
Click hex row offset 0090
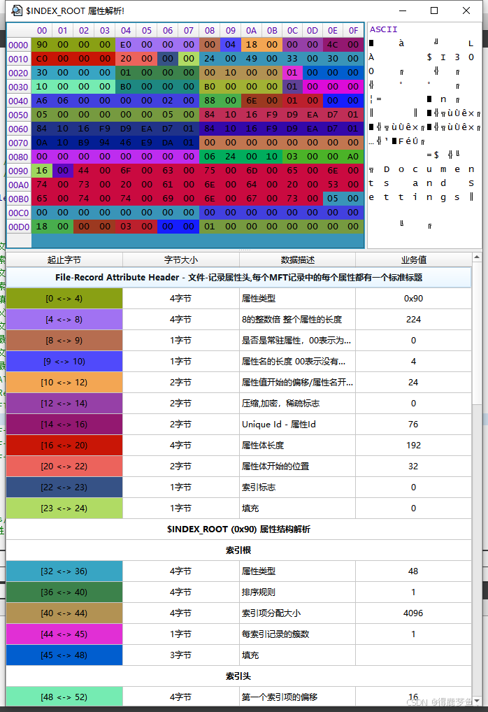point(19,171)
